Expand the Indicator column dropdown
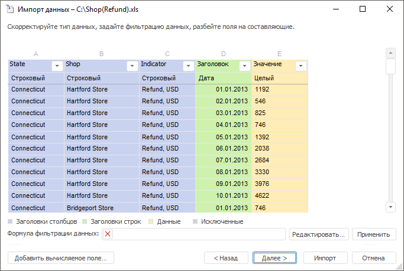 189,66
